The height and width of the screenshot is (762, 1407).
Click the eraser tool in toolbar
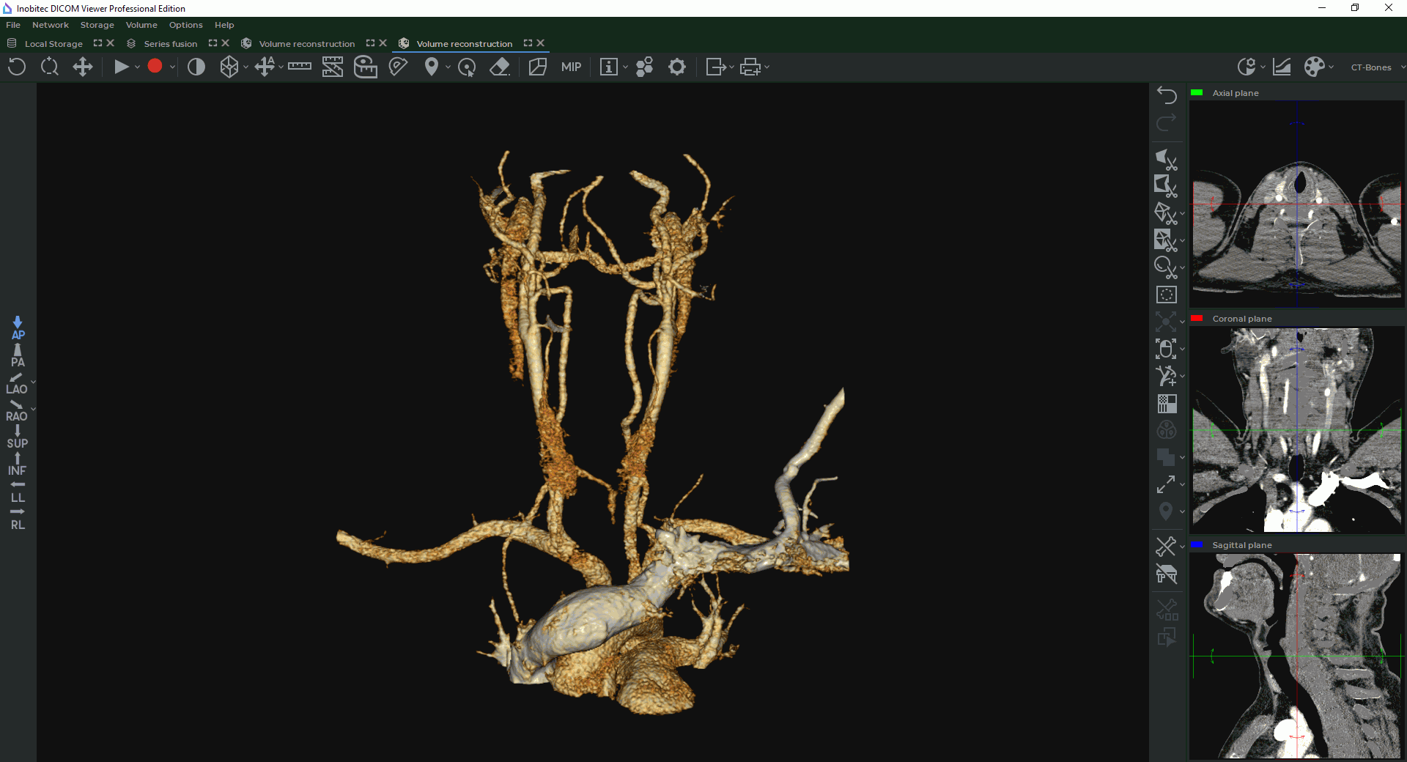coord(500,67)
